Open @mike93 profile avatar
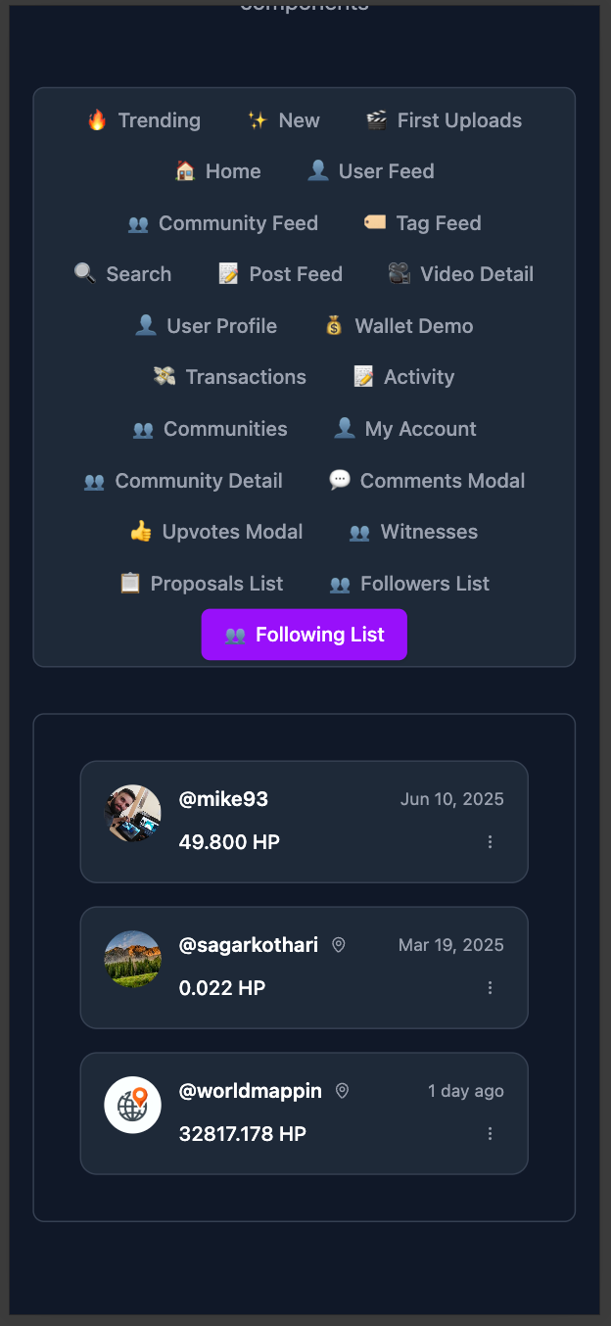 (x=133, y=813)
